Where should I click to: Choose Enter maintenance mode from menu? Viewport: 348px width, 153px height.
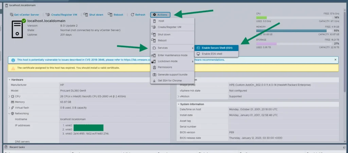[172, 55]
